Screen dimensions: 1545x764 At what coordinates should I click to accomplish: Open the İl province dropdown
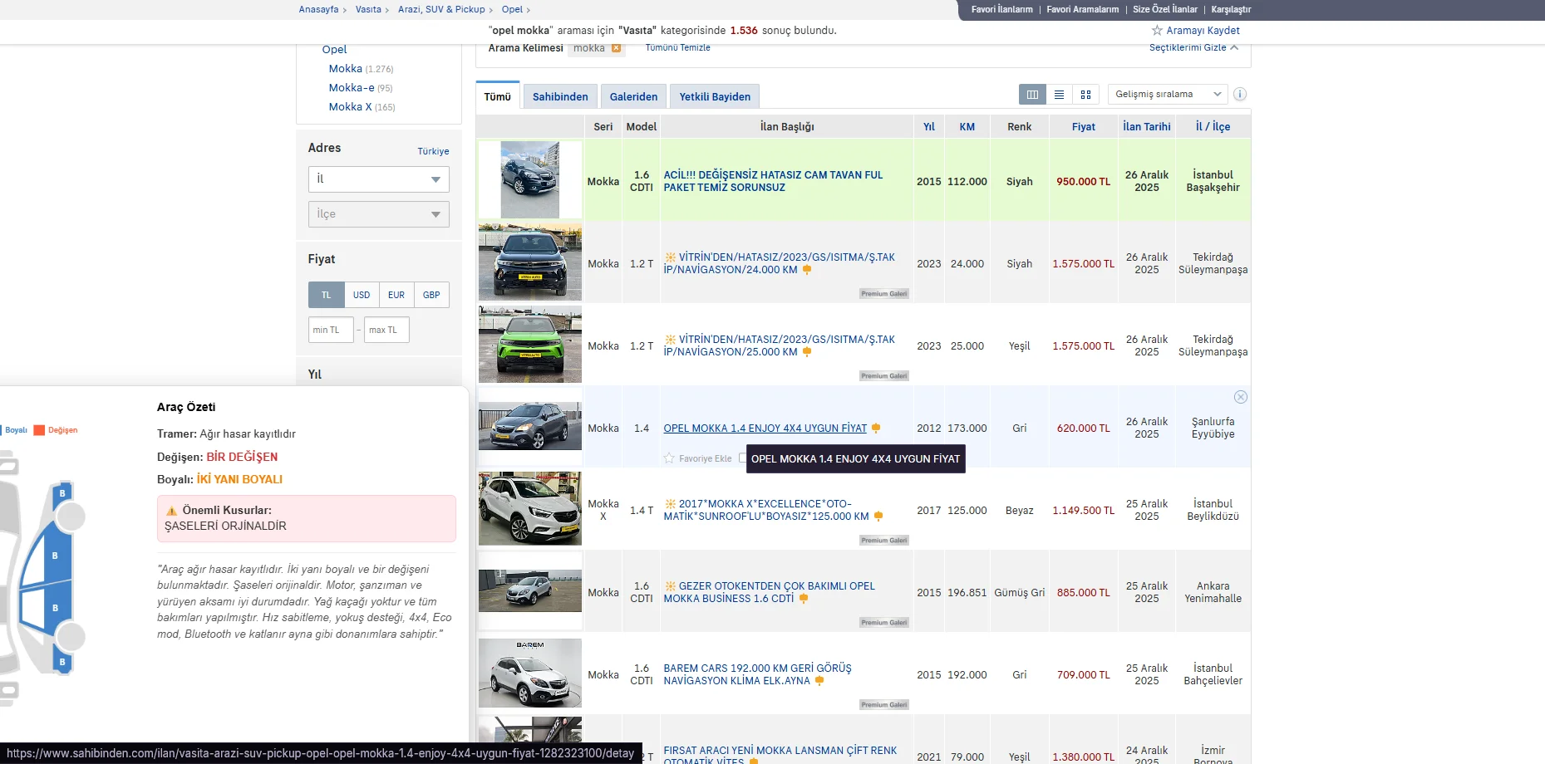click(378, 179)
